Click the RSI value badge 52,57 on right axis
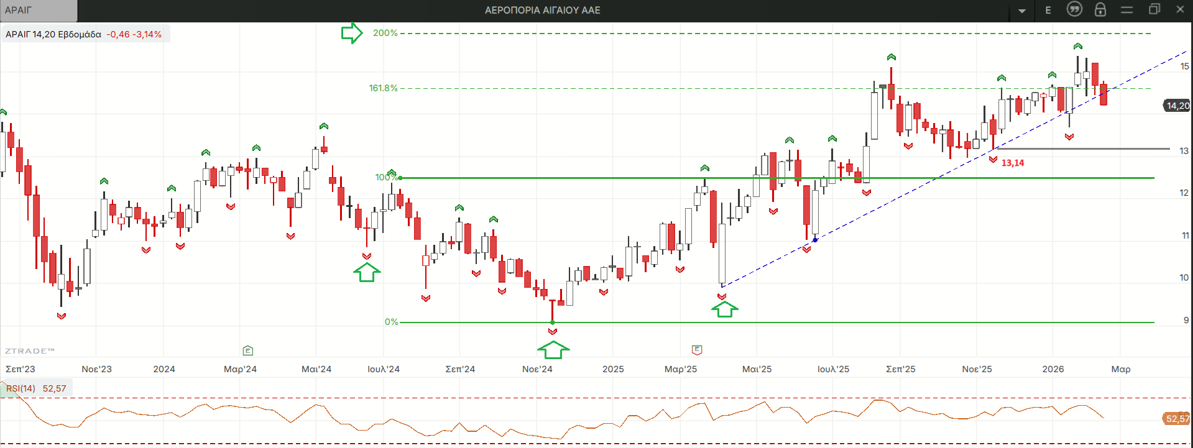1193x448 pixels. [x=1176, y=419]
